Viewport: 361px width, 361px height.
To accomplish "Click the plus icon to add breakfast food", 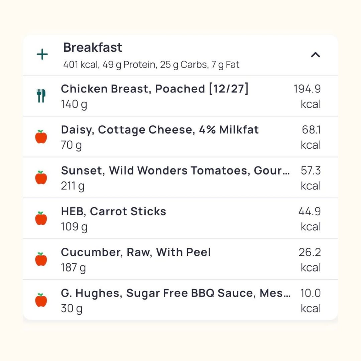I will click(x=42, y=54).
